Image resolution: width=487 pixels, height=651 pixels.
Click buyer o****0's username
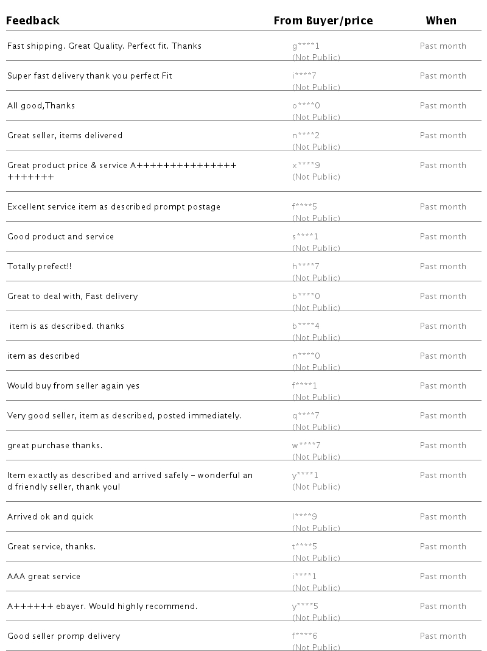(x=306, y=105)
